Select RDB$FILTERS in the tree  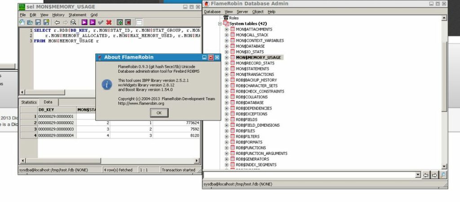[248, 136]
